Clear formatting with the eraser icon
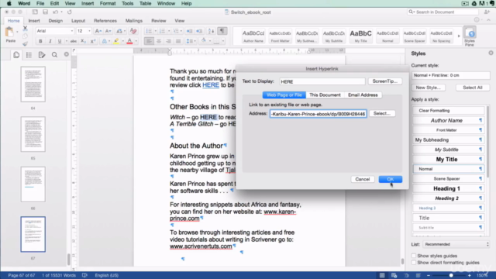The width and height of the screenshot is (496, 279). [133, 31]
